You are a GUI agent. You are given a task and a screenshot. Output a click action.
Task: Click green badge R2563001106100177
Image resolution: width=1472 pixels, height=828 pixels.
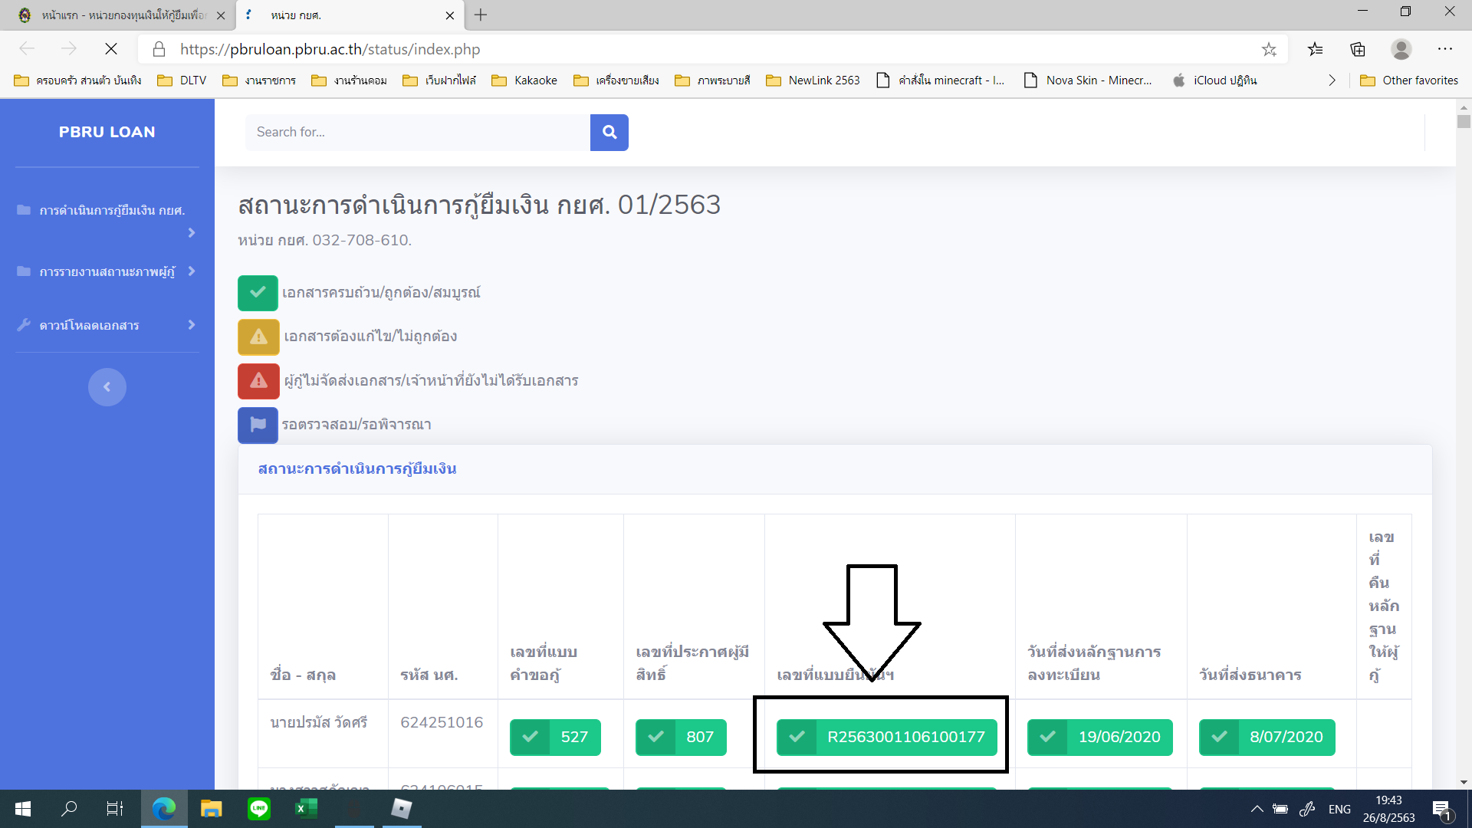coord(886,737)
